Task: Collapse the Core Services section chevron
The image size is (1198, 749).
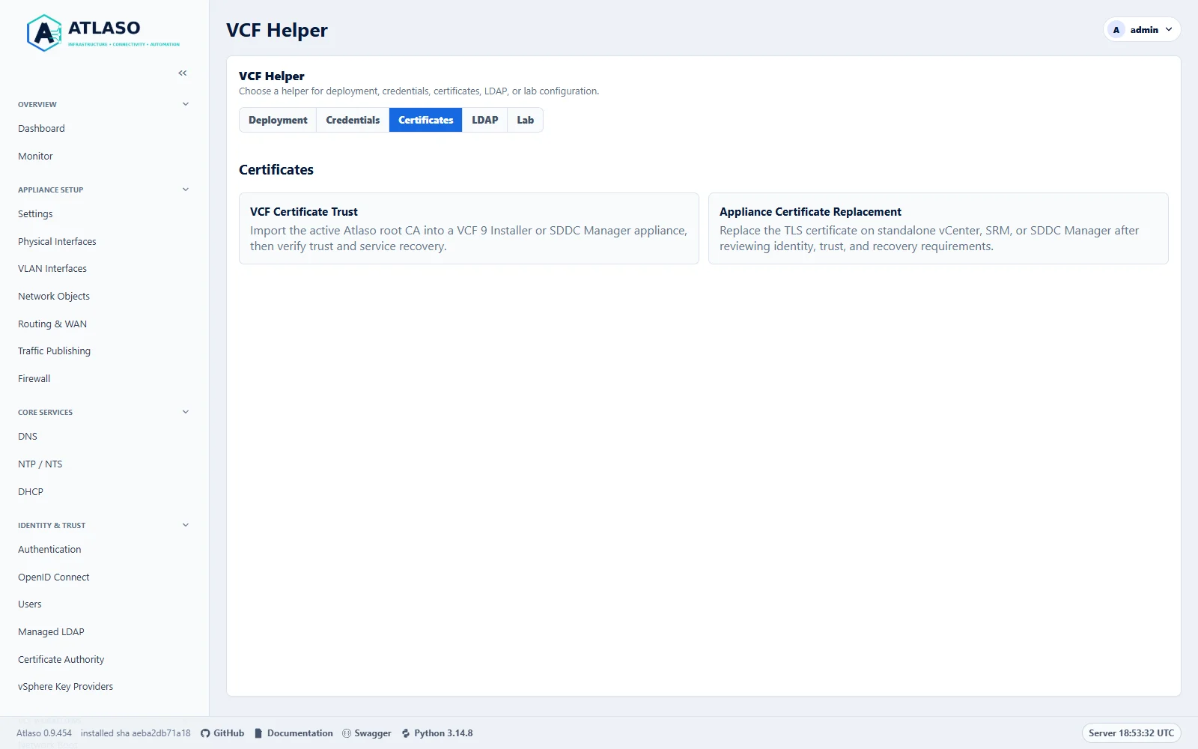Action: pyautogui.click(x=186, y=412)
